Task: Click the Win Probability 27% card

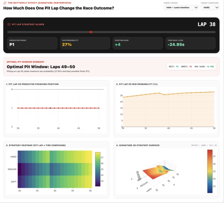Action: click(x=85, y=43)
